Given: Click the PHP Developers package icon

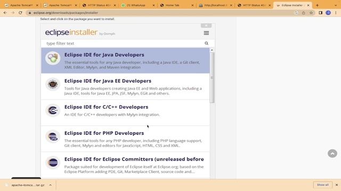Looking at the screenshot, I should pos(53,136).
